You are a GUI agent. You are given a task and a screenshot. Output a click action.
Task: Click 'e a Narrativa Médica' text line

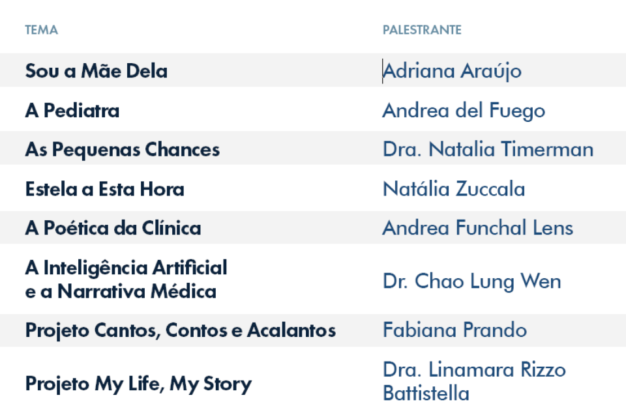coord(121,291)
